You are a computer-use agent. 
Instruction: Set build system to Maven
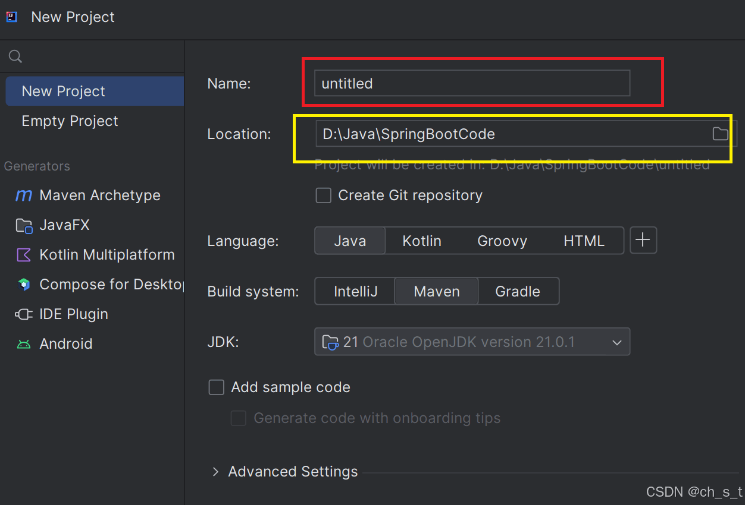click(437, 291)
